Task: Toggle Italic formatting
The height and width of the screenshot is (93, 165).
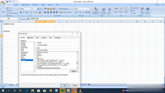Action: [x=24, y=12]
